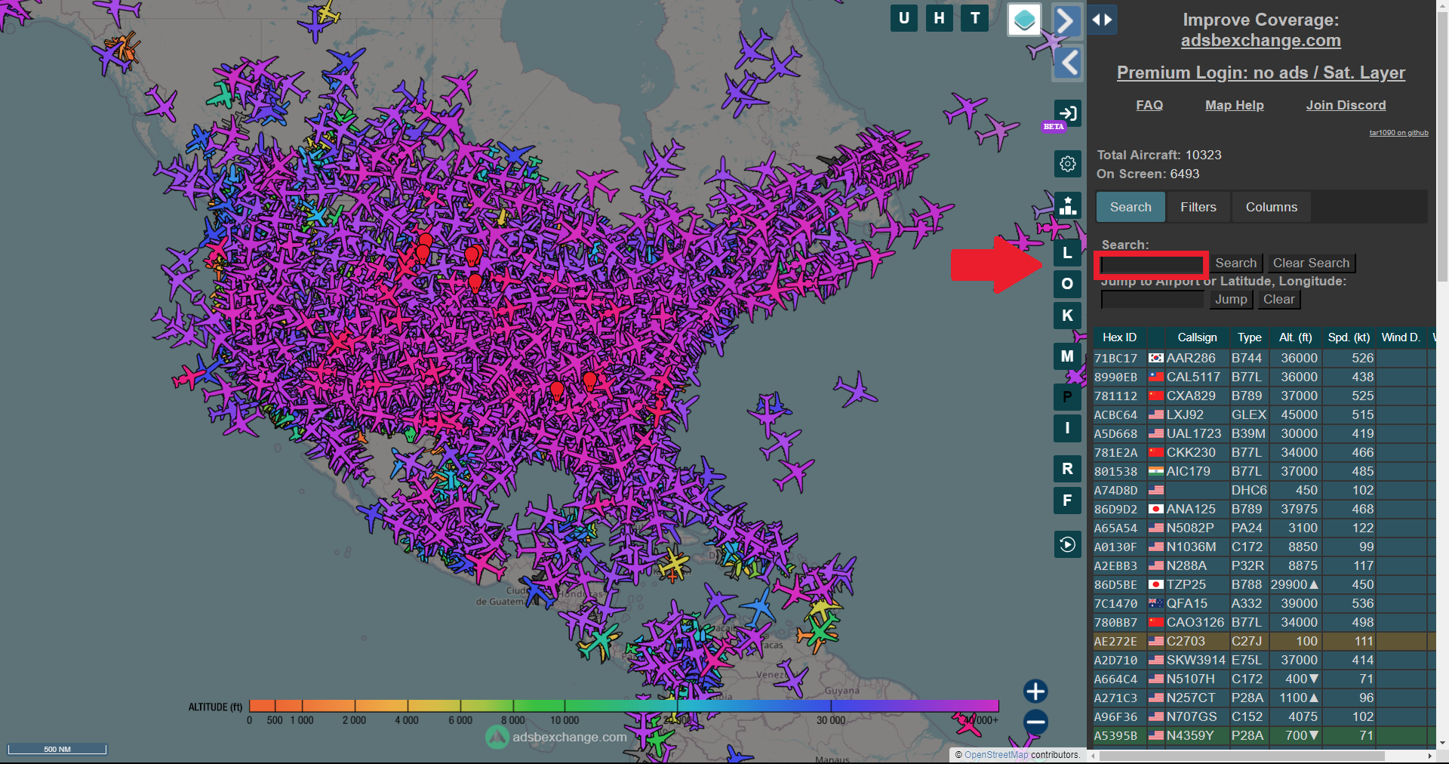This screenshot has height=764, width=1449.
Task: Select aircraft row CXA829
Action: pyautogui.click(x=1265, y=396)
